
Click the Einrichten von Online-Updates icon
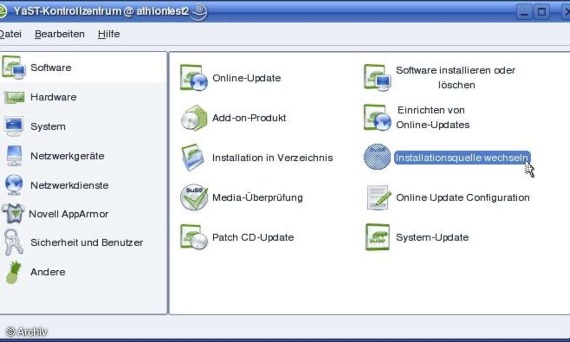(x=377, y=118)
